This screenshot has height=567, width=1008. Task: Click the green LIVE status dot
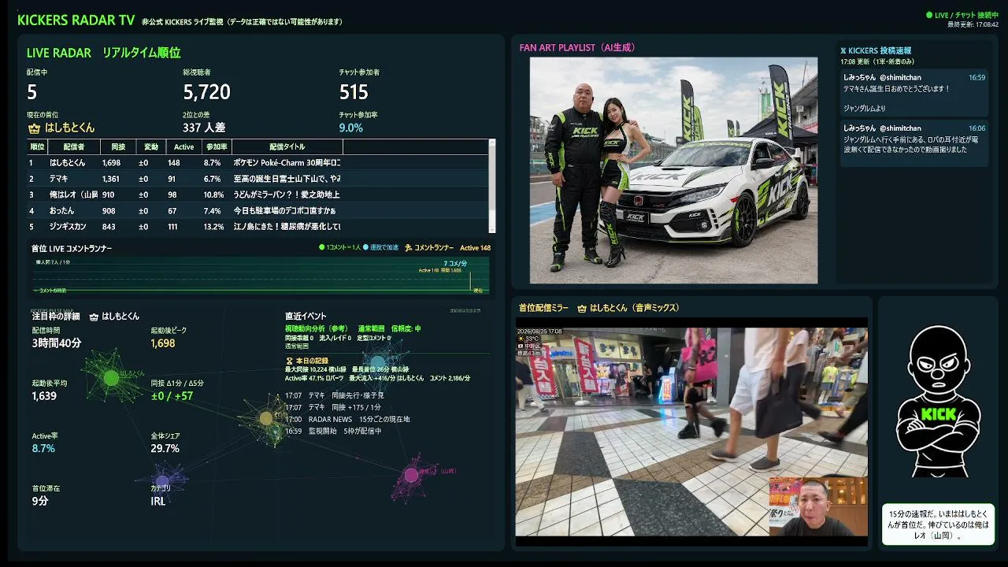(929, 15)
